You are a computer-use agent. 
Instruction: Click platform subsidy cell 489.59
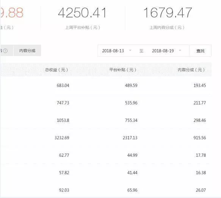(131, 86)
